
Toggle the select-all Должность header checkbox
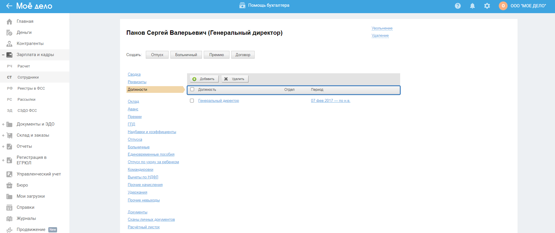point(192,89)
